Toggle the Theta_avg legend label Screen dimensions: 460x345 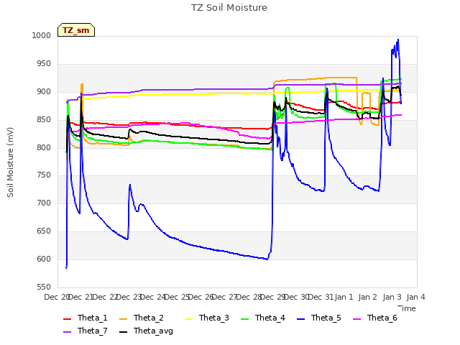(153, 331)
